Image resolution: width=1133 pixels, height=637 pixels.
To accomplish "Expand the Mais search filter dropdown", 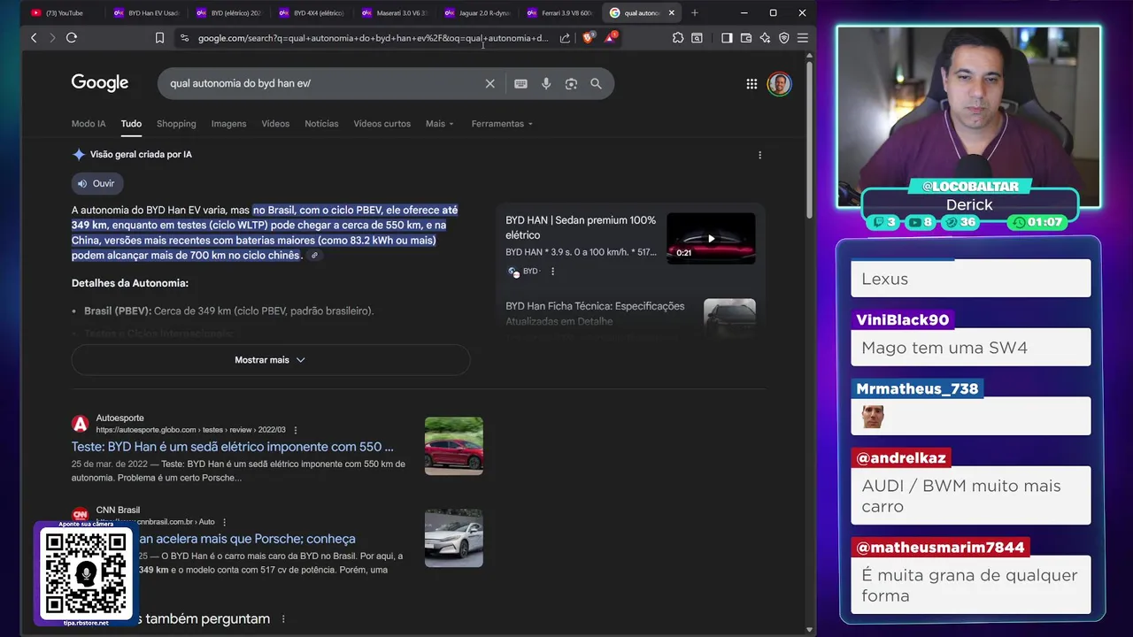I will click(x=440, y=124).
